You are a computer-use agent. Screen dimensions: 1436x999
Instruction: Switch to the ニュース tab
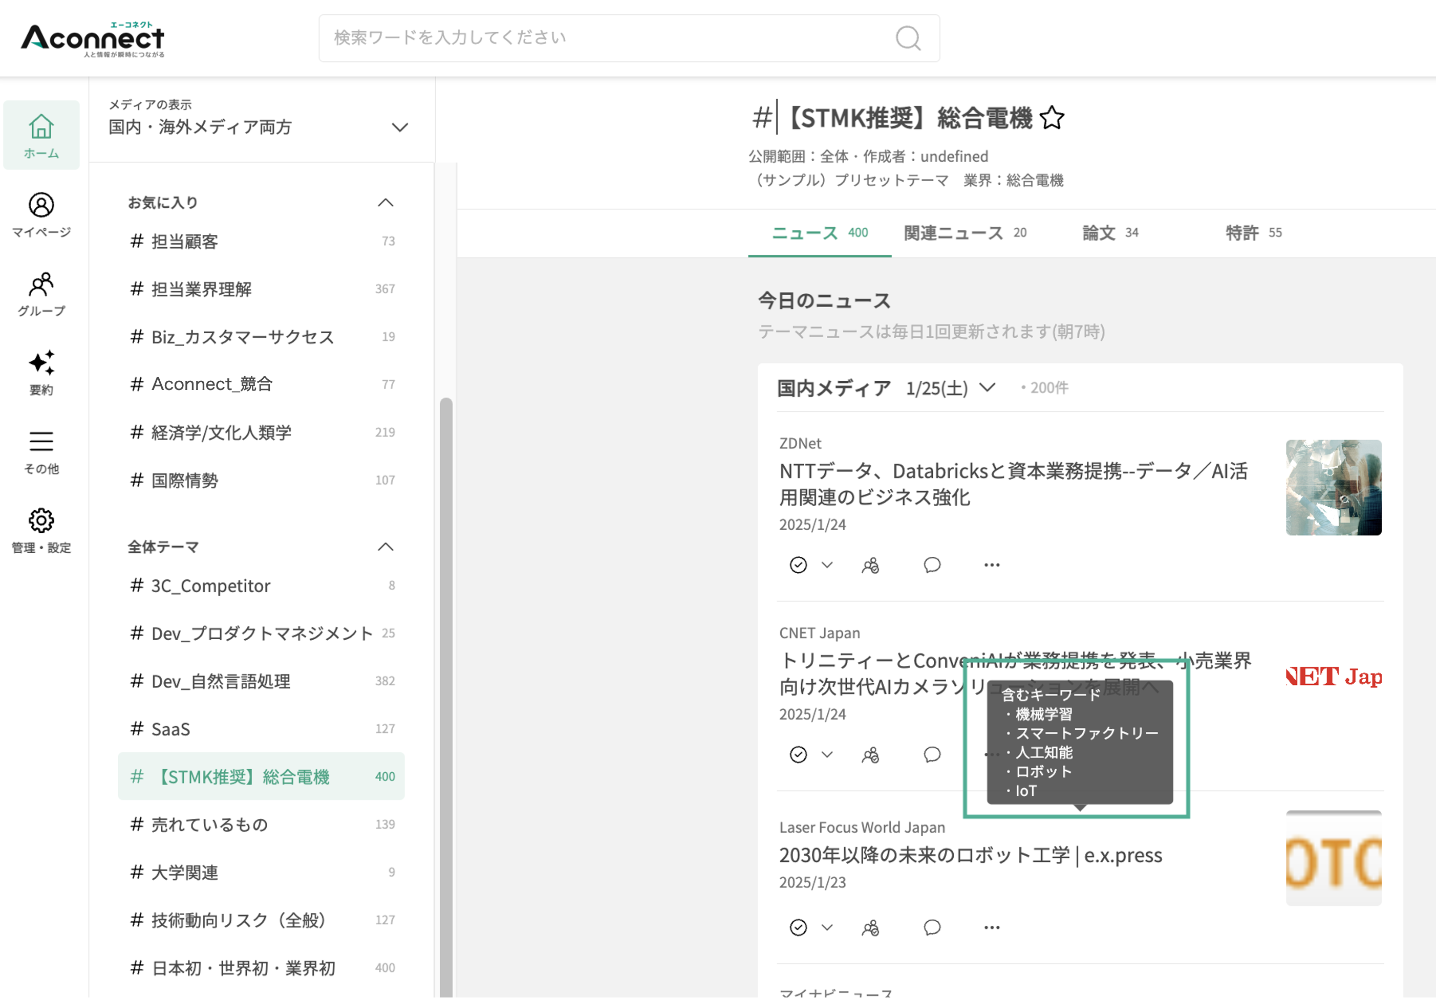point(819,233)
